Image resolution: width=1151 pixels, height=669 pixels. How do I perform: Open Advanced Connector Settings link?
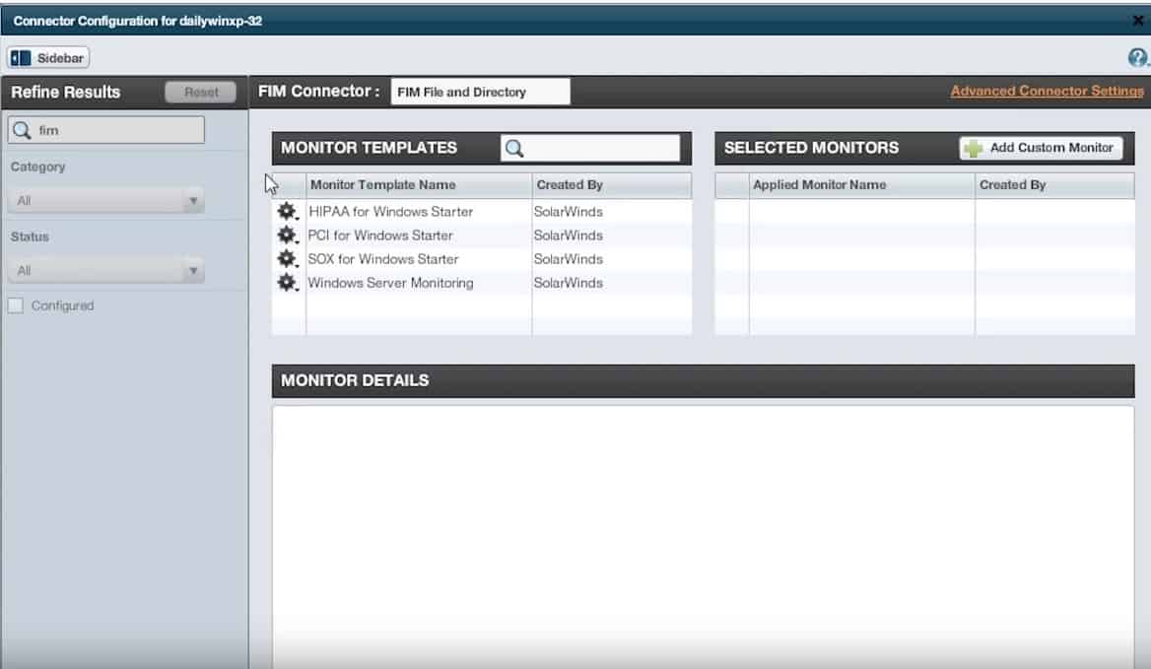1047,91
